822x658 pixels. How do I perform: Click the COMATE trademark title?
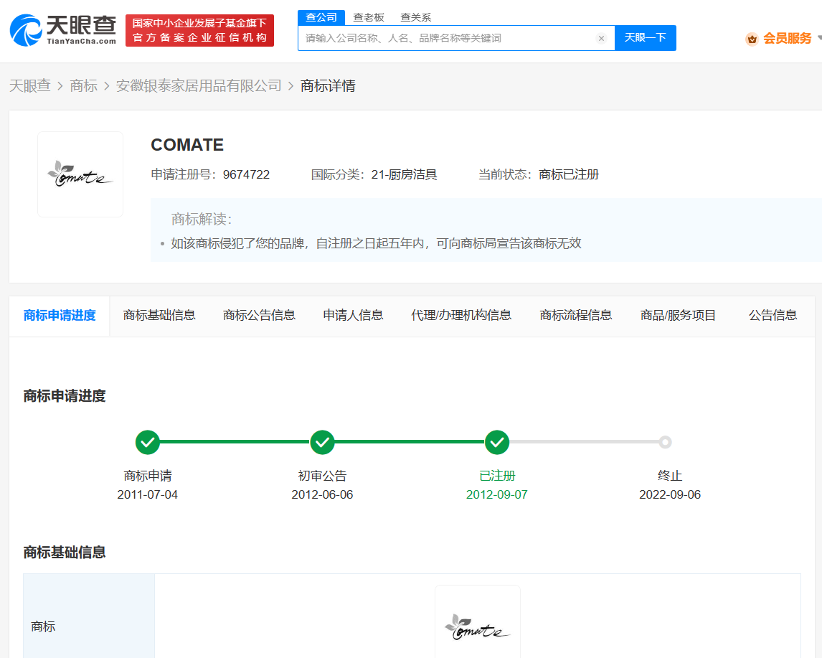point(187,145)
